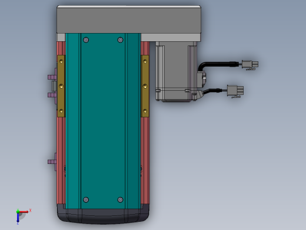Screen dimensions: 306x230
Task: Click the red X axis of the triad
Action: point(24,212)
